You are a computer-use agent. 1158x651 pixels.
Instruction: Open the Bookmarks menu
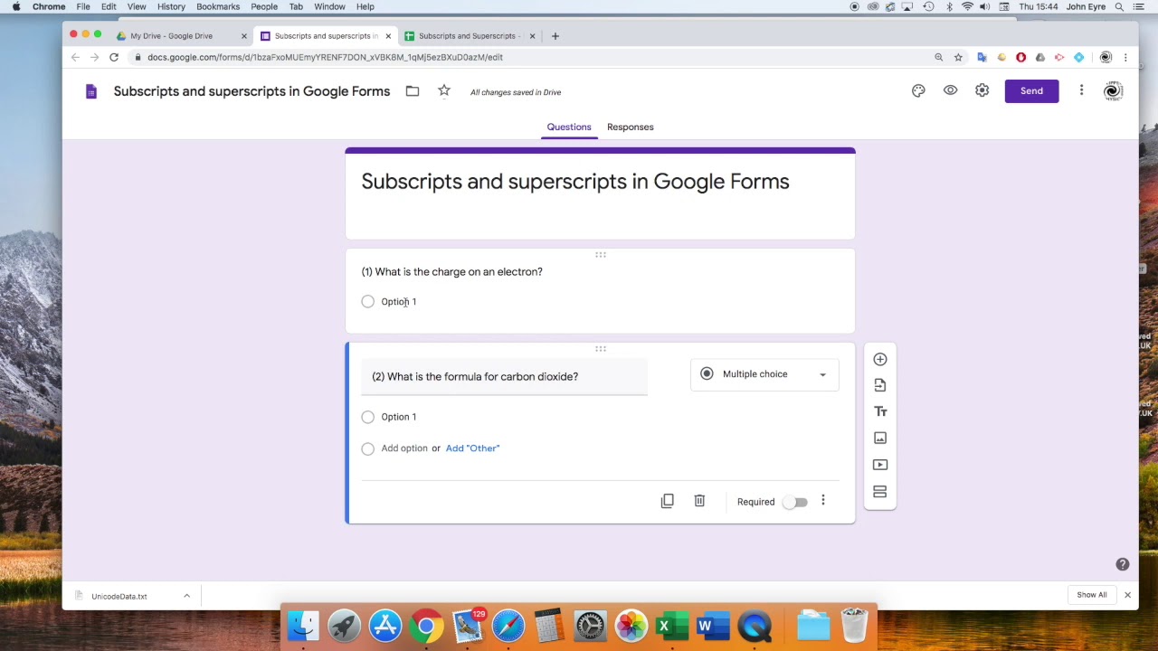click(x=218, y=6)
